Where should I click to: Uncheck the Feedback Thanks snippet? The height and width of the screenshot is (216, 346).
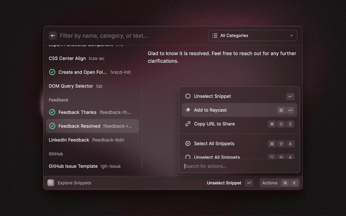pos(52,112)
